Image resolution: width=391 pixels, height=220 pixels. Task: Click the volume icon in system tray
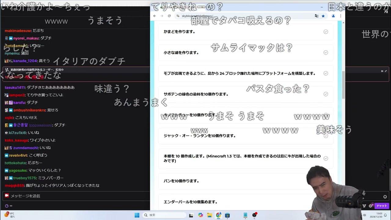[365, 215]
